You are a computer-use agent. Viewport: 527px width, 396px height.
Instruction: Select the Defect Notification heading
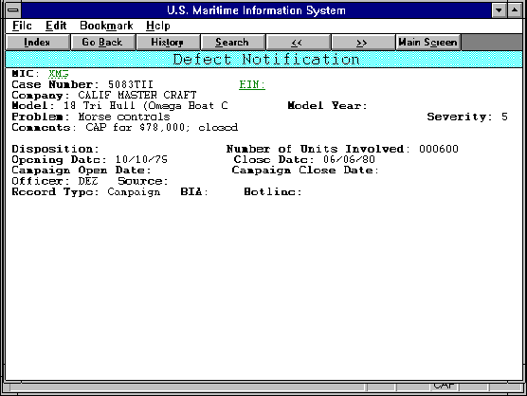tap(265, 60)
